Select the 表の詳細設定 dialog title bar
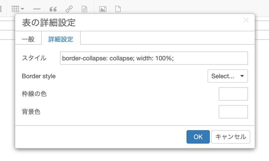Viewport: 269px width, 161px height. click(x=135, y=23)
